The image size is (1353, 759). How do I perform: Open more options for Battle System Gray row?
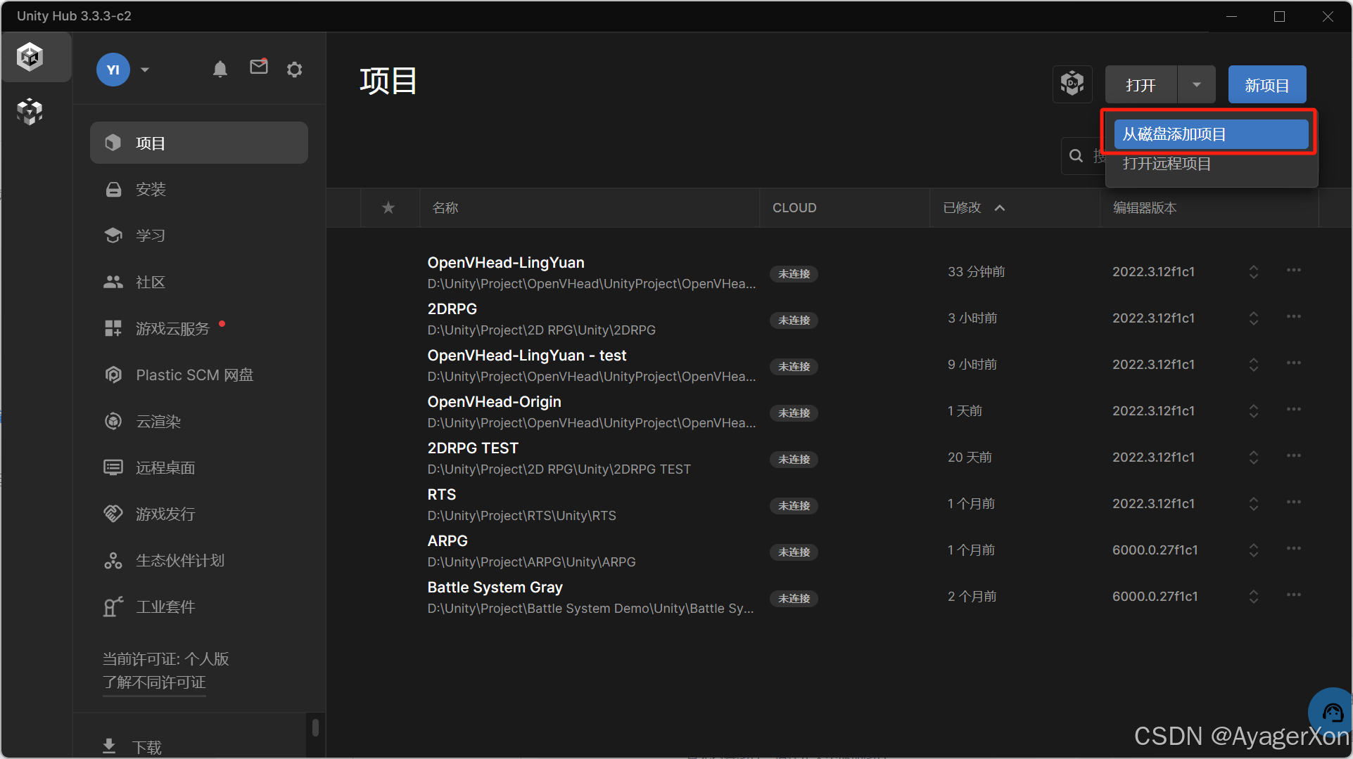(1294, 595)
